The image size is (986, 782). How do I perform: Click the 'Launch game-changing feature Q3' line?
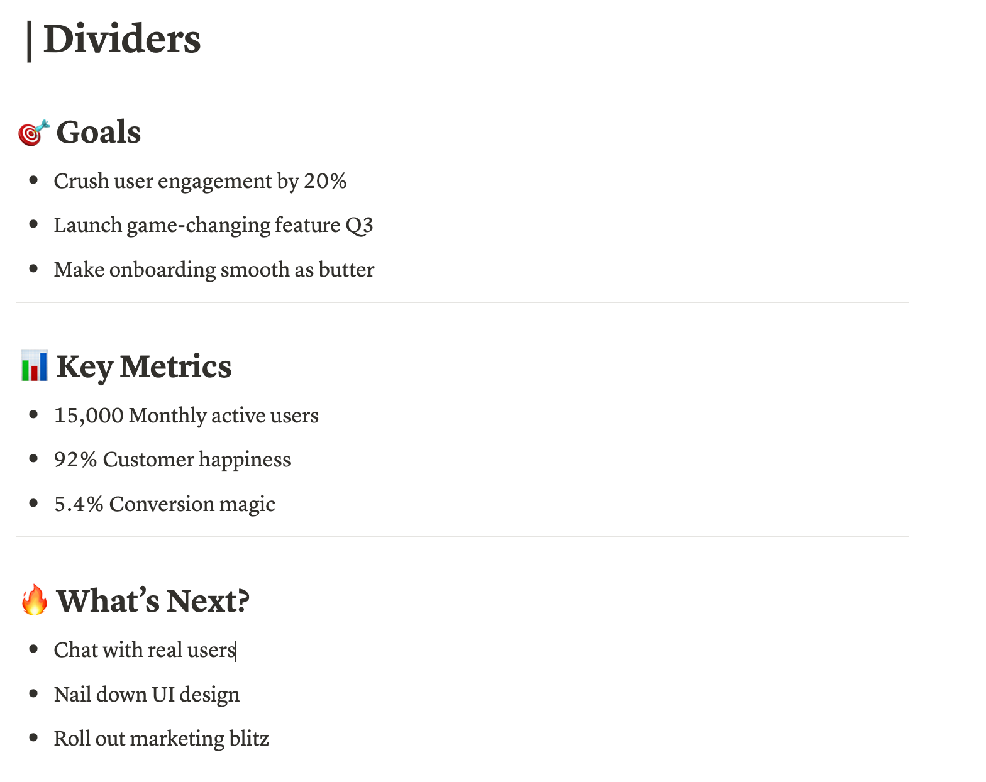click(213, 225)
